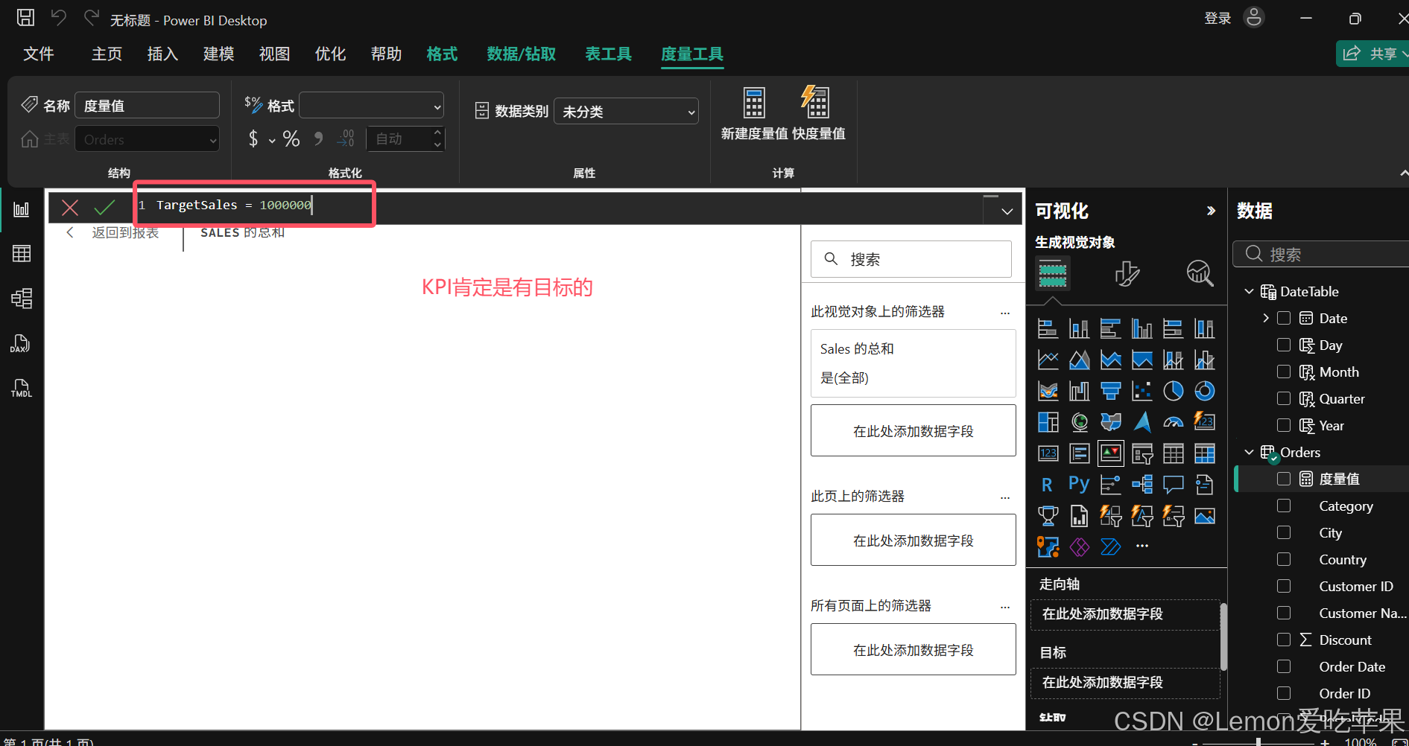Select the Gauge visual icon
Viewport: 1409px width, 746px height.
click(x=1173, y=422)
